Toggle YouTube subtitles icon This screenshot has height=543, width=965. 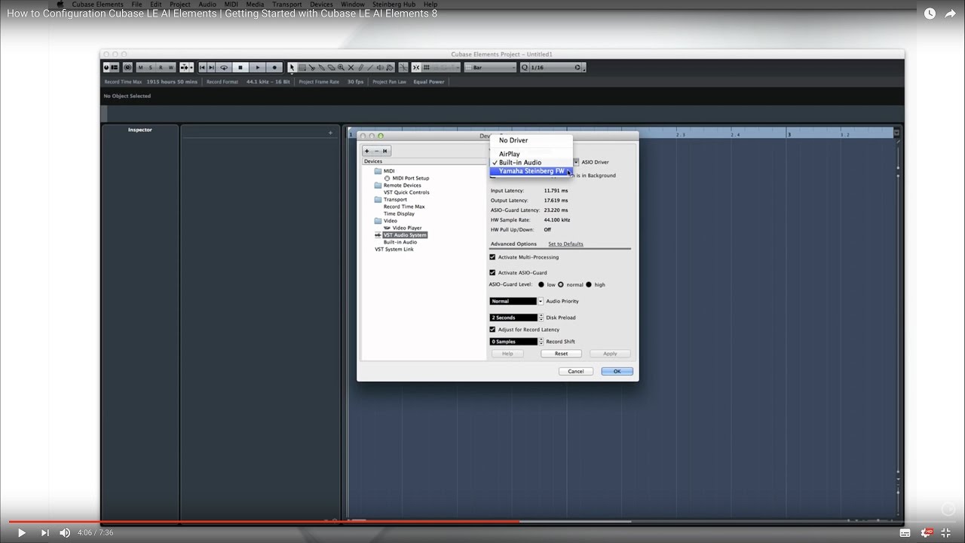(905, 532)
